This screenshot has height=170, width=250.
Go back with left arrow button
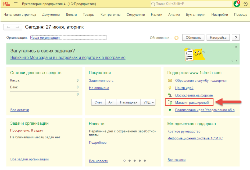pos(8,27)
